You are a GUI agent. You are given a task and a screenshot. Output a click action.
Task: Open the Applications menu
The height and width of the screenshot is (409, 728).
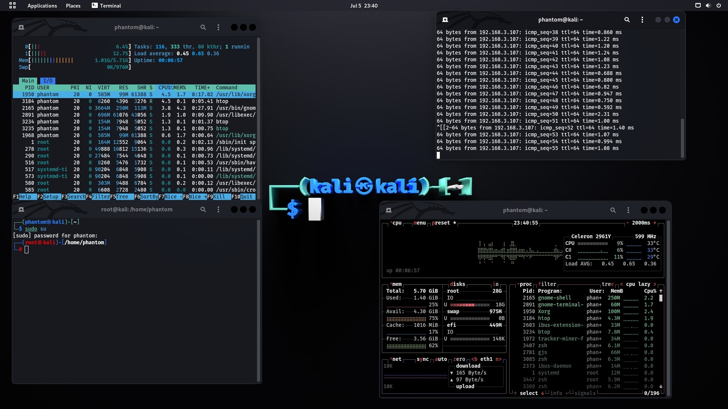coord(42,6)
